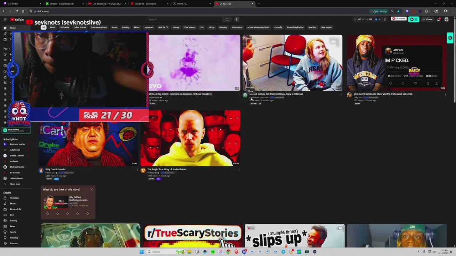Bookmark this page with star icon

click(398, 11)
